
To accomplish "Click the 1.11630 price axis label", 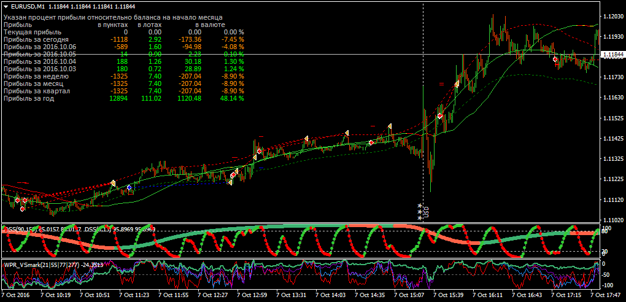I will pyautogui.click(x=612, y=98).
